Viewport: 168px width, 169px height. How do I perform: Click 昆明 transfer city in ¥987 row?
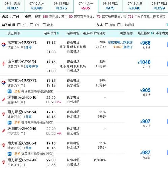(17, 154)
